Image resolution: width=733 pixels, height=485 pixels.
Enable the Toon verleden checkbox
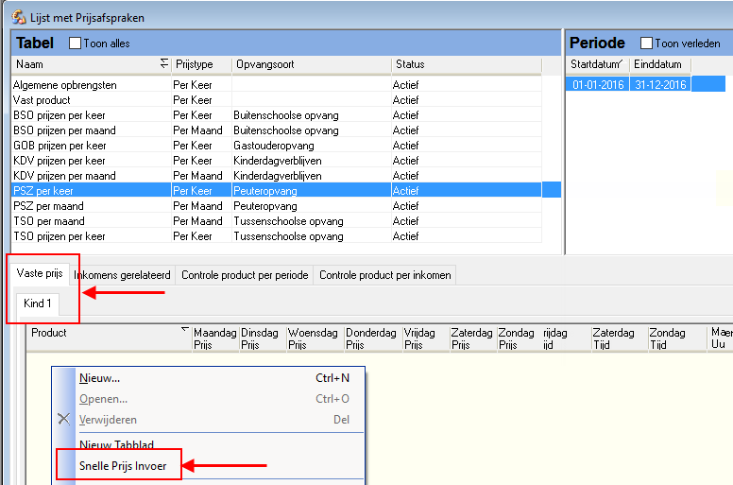[647, 43]
